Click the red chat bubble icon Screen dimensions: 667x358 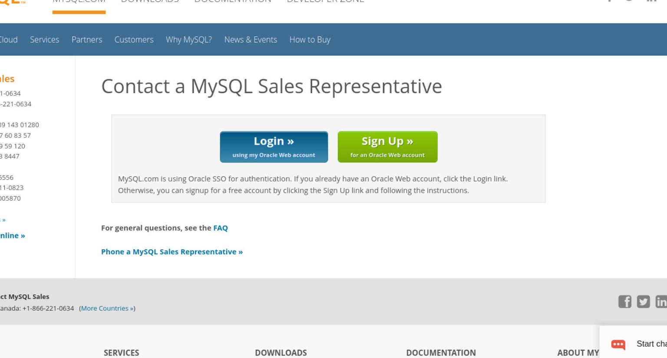618,345
